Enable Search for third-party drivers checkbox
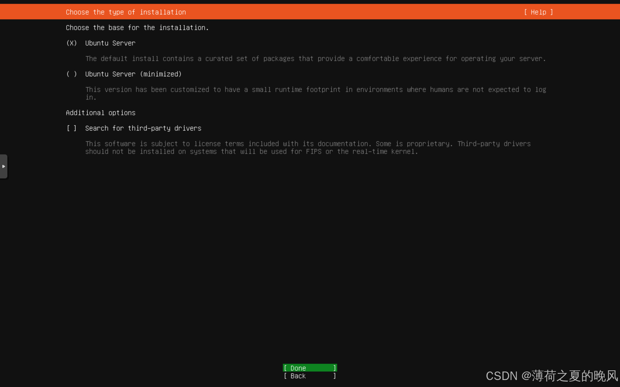620x387 pixels. pos(72,128)
